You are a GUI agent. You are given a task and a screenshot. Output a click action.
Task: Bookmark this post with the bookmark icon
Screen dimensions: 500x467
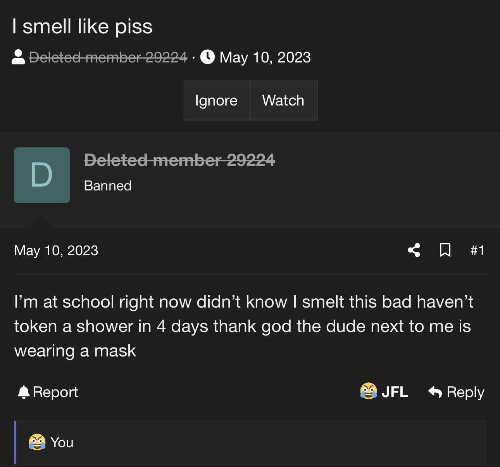[445, 250]
